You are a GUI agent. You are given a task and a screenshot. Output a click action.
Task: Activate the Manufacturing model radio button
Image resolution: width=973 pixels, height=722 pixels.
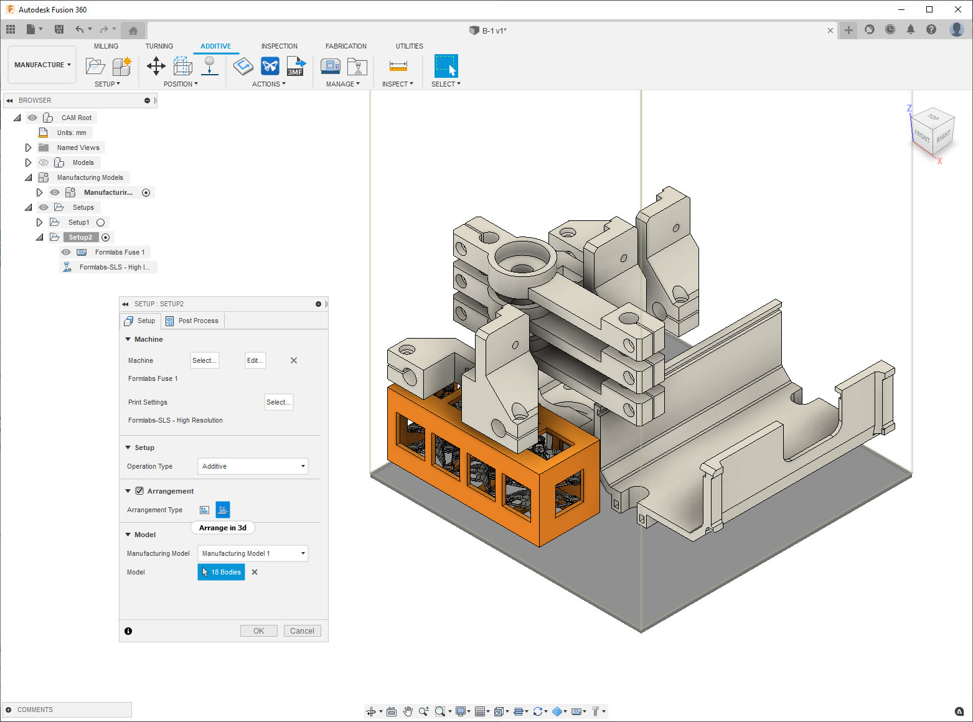(x=146, y=192)
